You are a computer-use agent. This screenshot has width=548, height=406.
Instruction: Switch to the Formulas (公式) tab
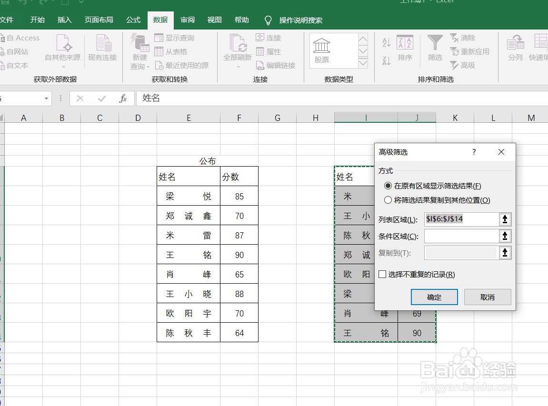[133, 20]
